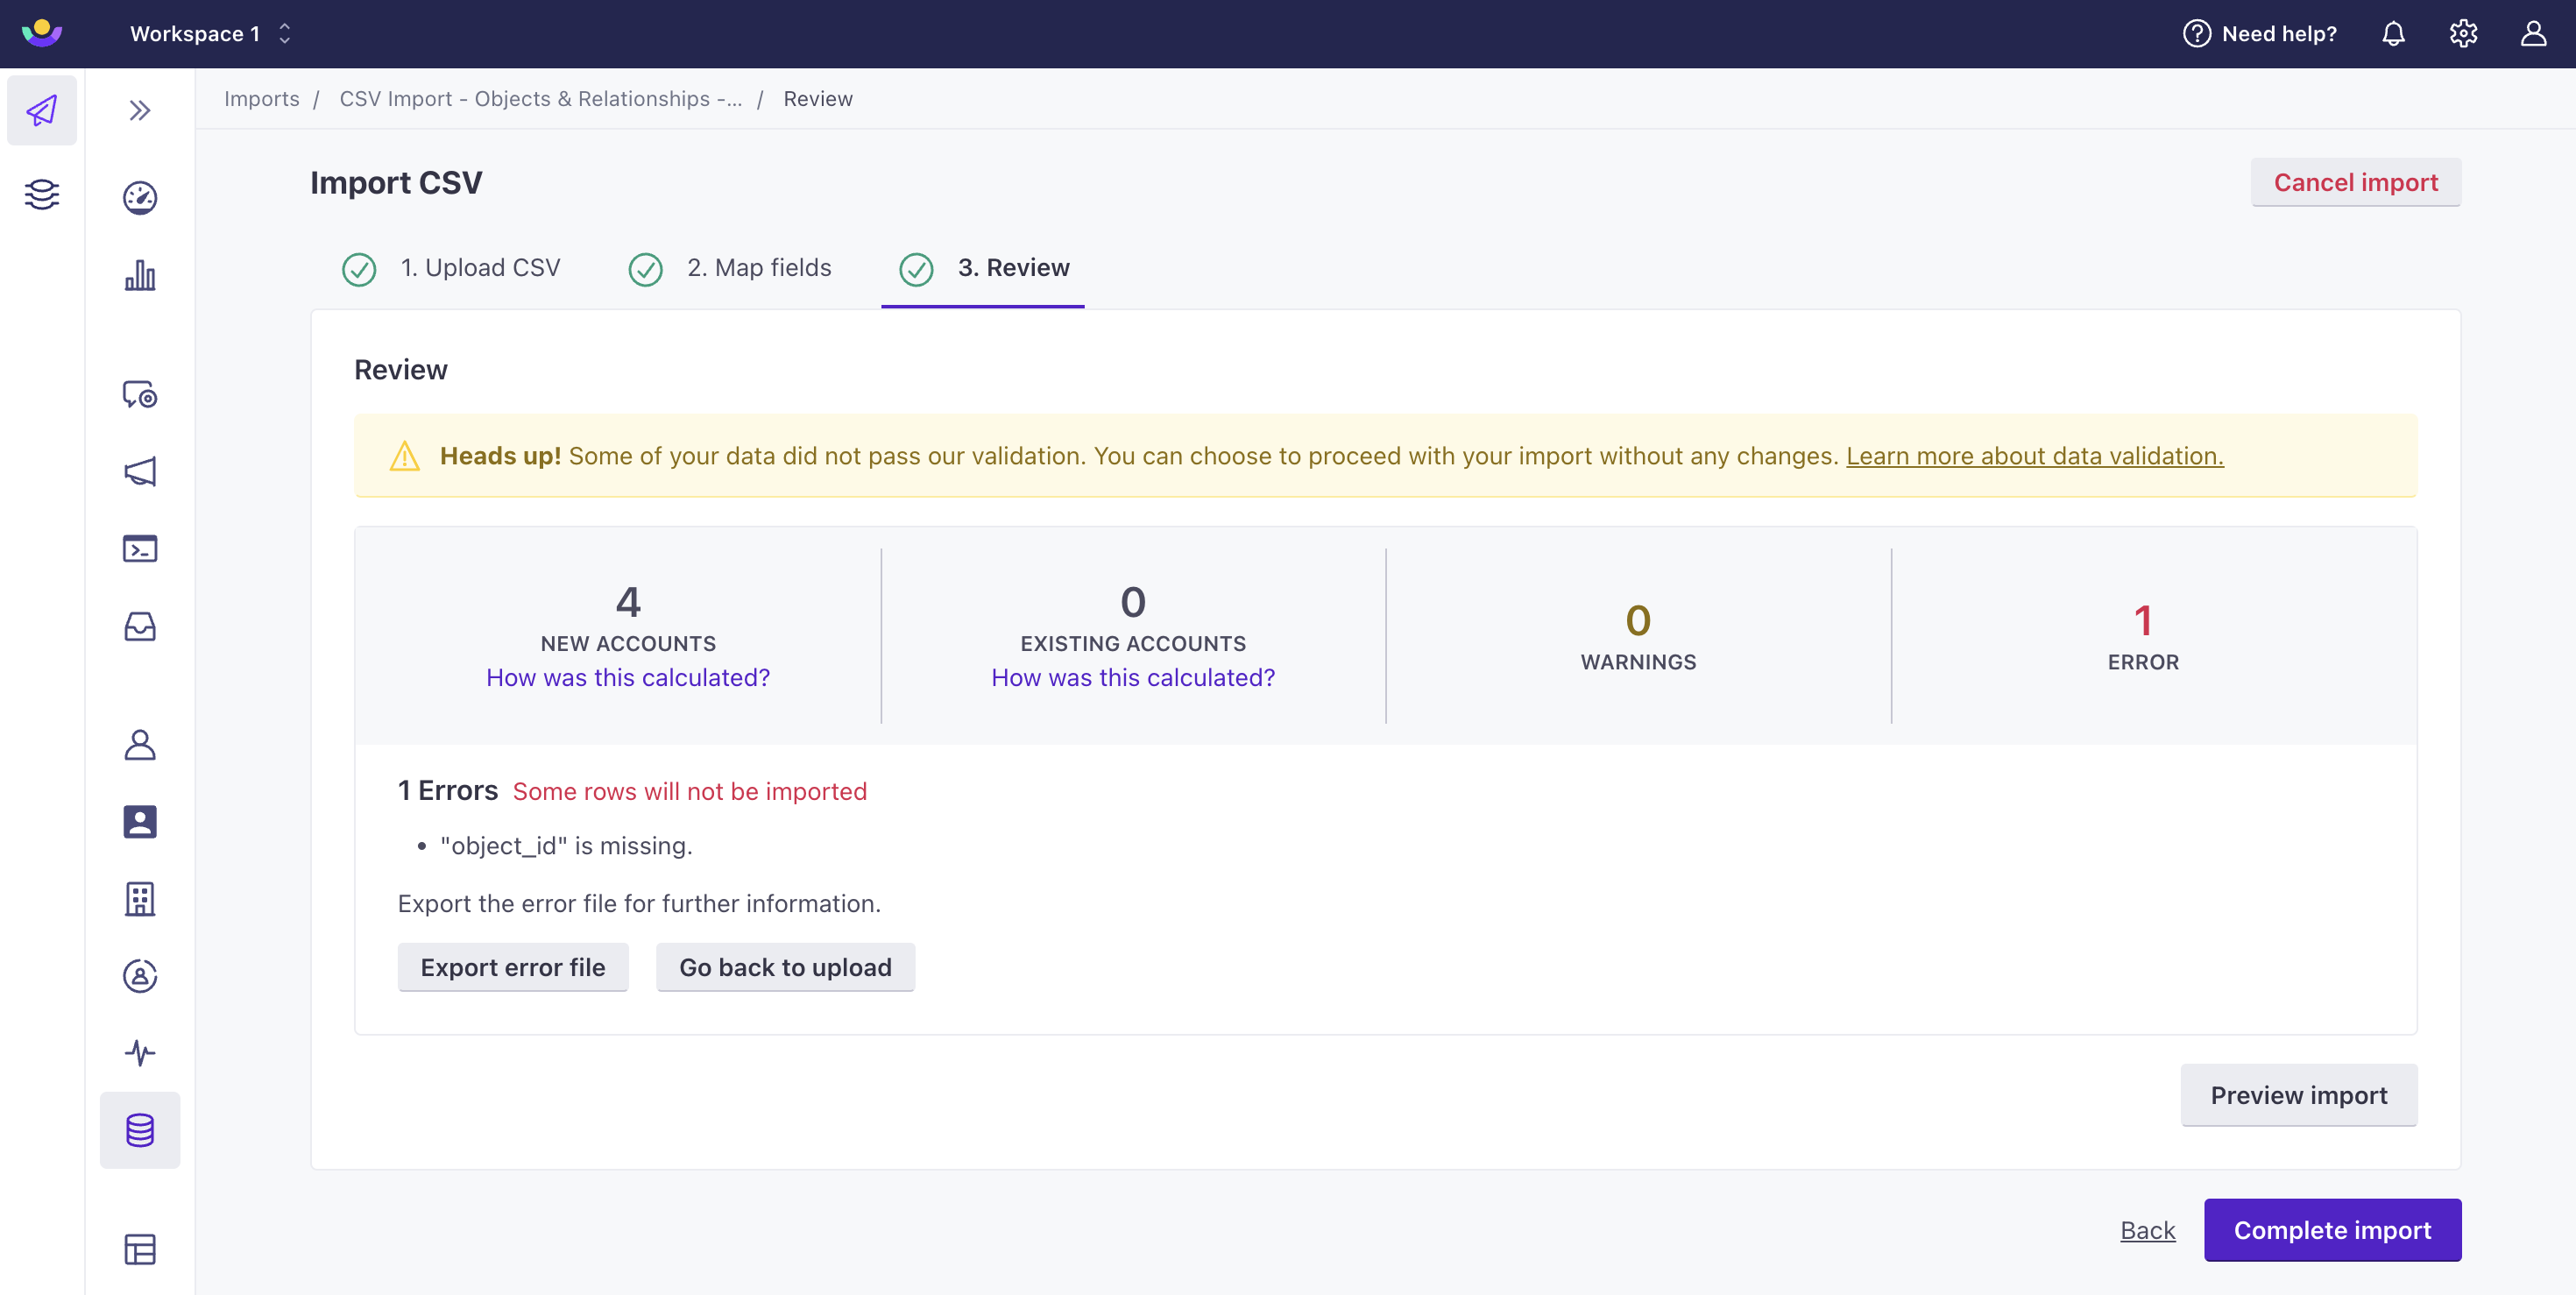Expand the sidebar with double chevron
The width and height of the screenshot is (2576, 1295).
click(x=140, y=110)
